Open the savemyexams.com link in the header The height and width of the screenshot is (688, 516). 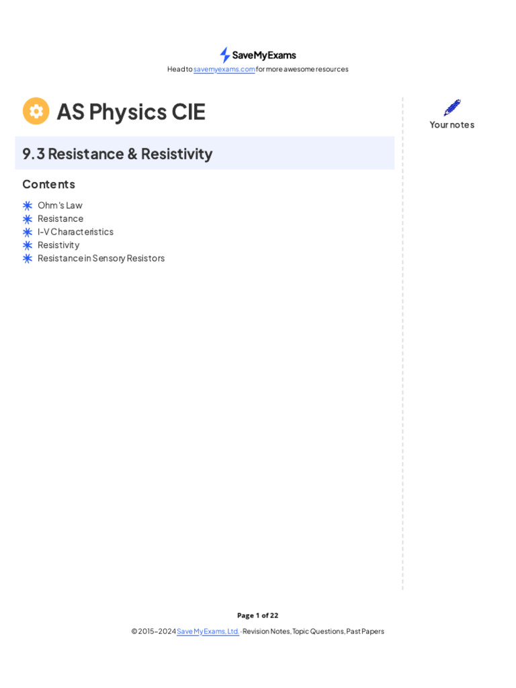pyautogui.click(x=224, y=69)
